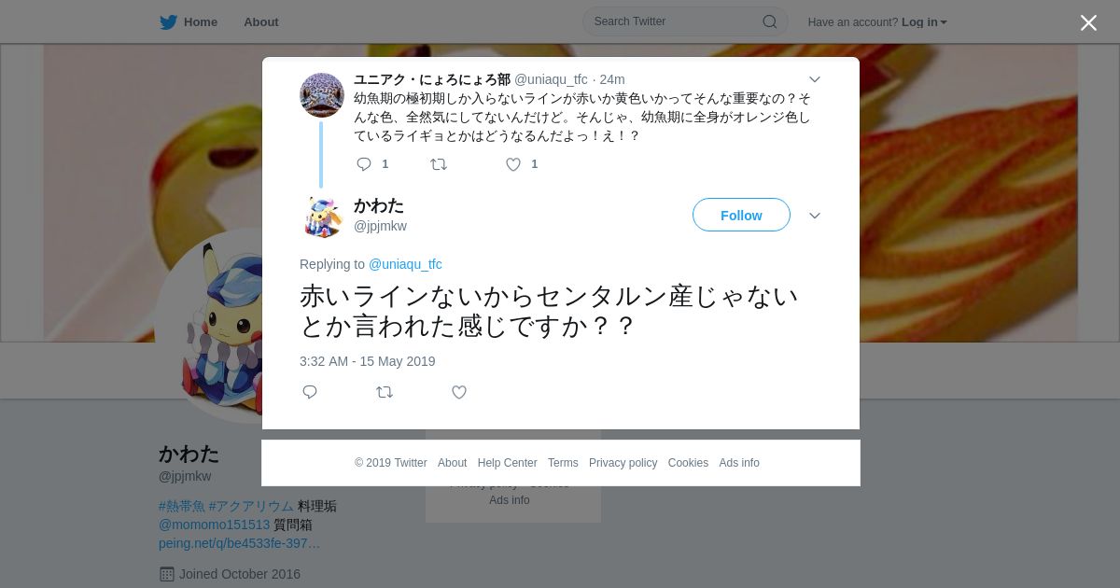Open the uniaqu_tfc profile avatar
The height and width of the screenshot is (588, 1120).
[x=322, y=95]
